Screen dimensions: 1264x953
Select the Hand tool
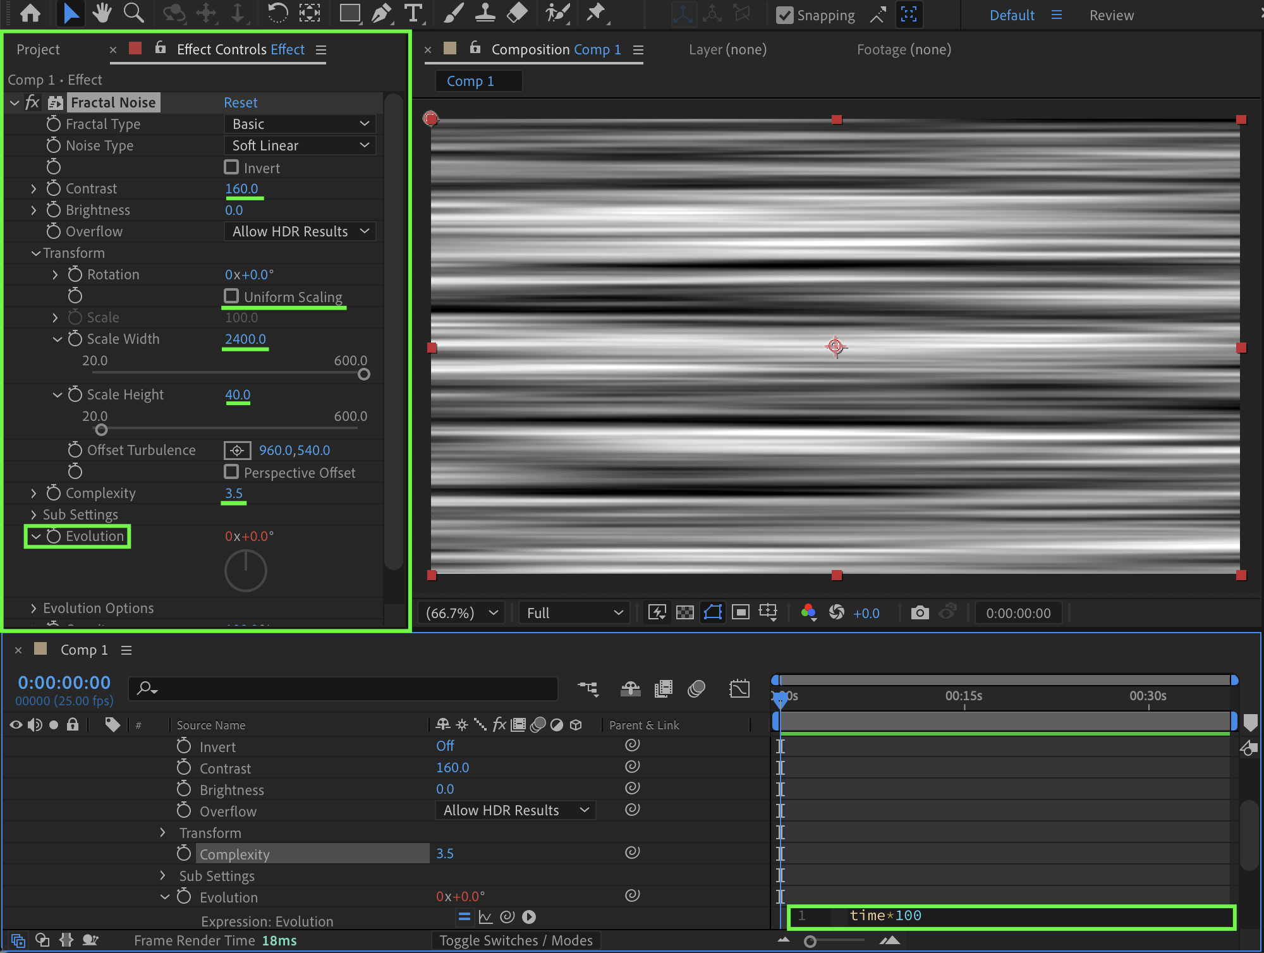(x=101, y=13)
